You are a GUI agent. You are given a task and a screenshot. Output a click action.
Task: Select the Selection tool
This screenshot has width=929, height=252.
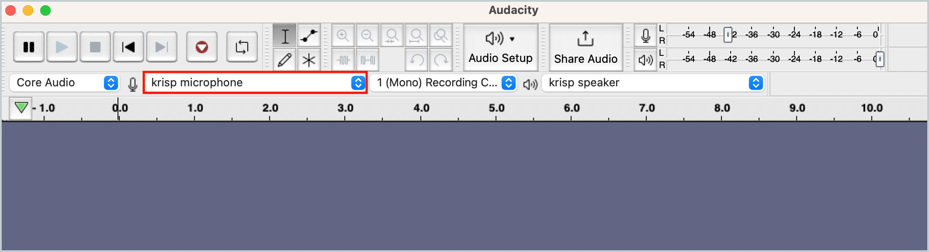(284, 37)
